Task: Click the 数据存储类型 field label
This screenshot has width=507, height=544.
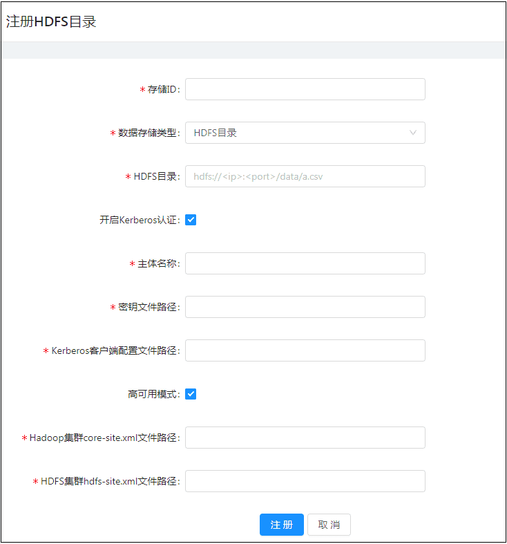Action: coord(148,133)
